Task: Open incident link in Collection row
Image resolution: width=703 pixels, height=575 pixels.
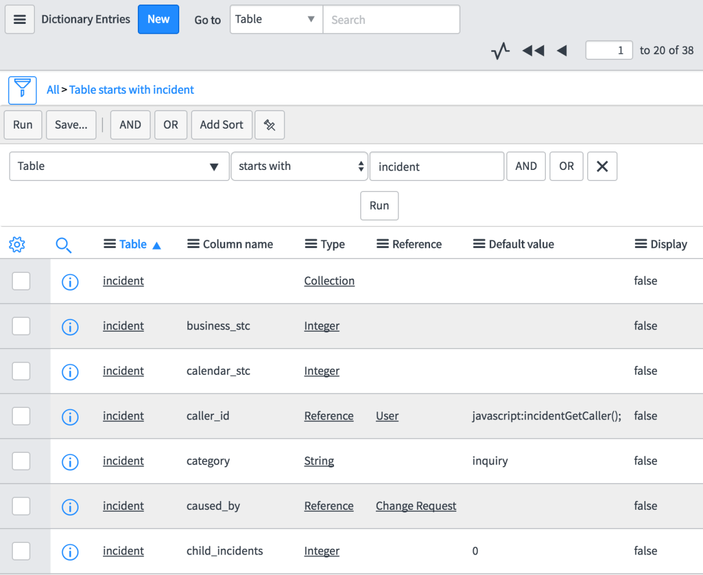Action: tap(123, 281)
